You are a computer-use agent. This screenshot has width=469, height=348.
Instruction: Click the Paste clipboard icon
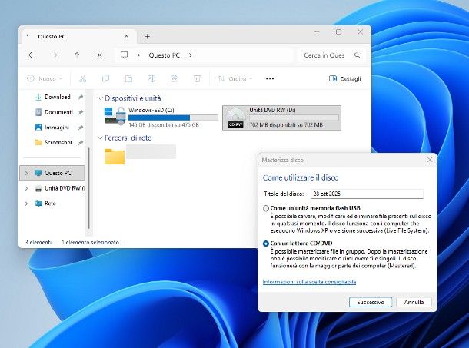pos(128,78)
